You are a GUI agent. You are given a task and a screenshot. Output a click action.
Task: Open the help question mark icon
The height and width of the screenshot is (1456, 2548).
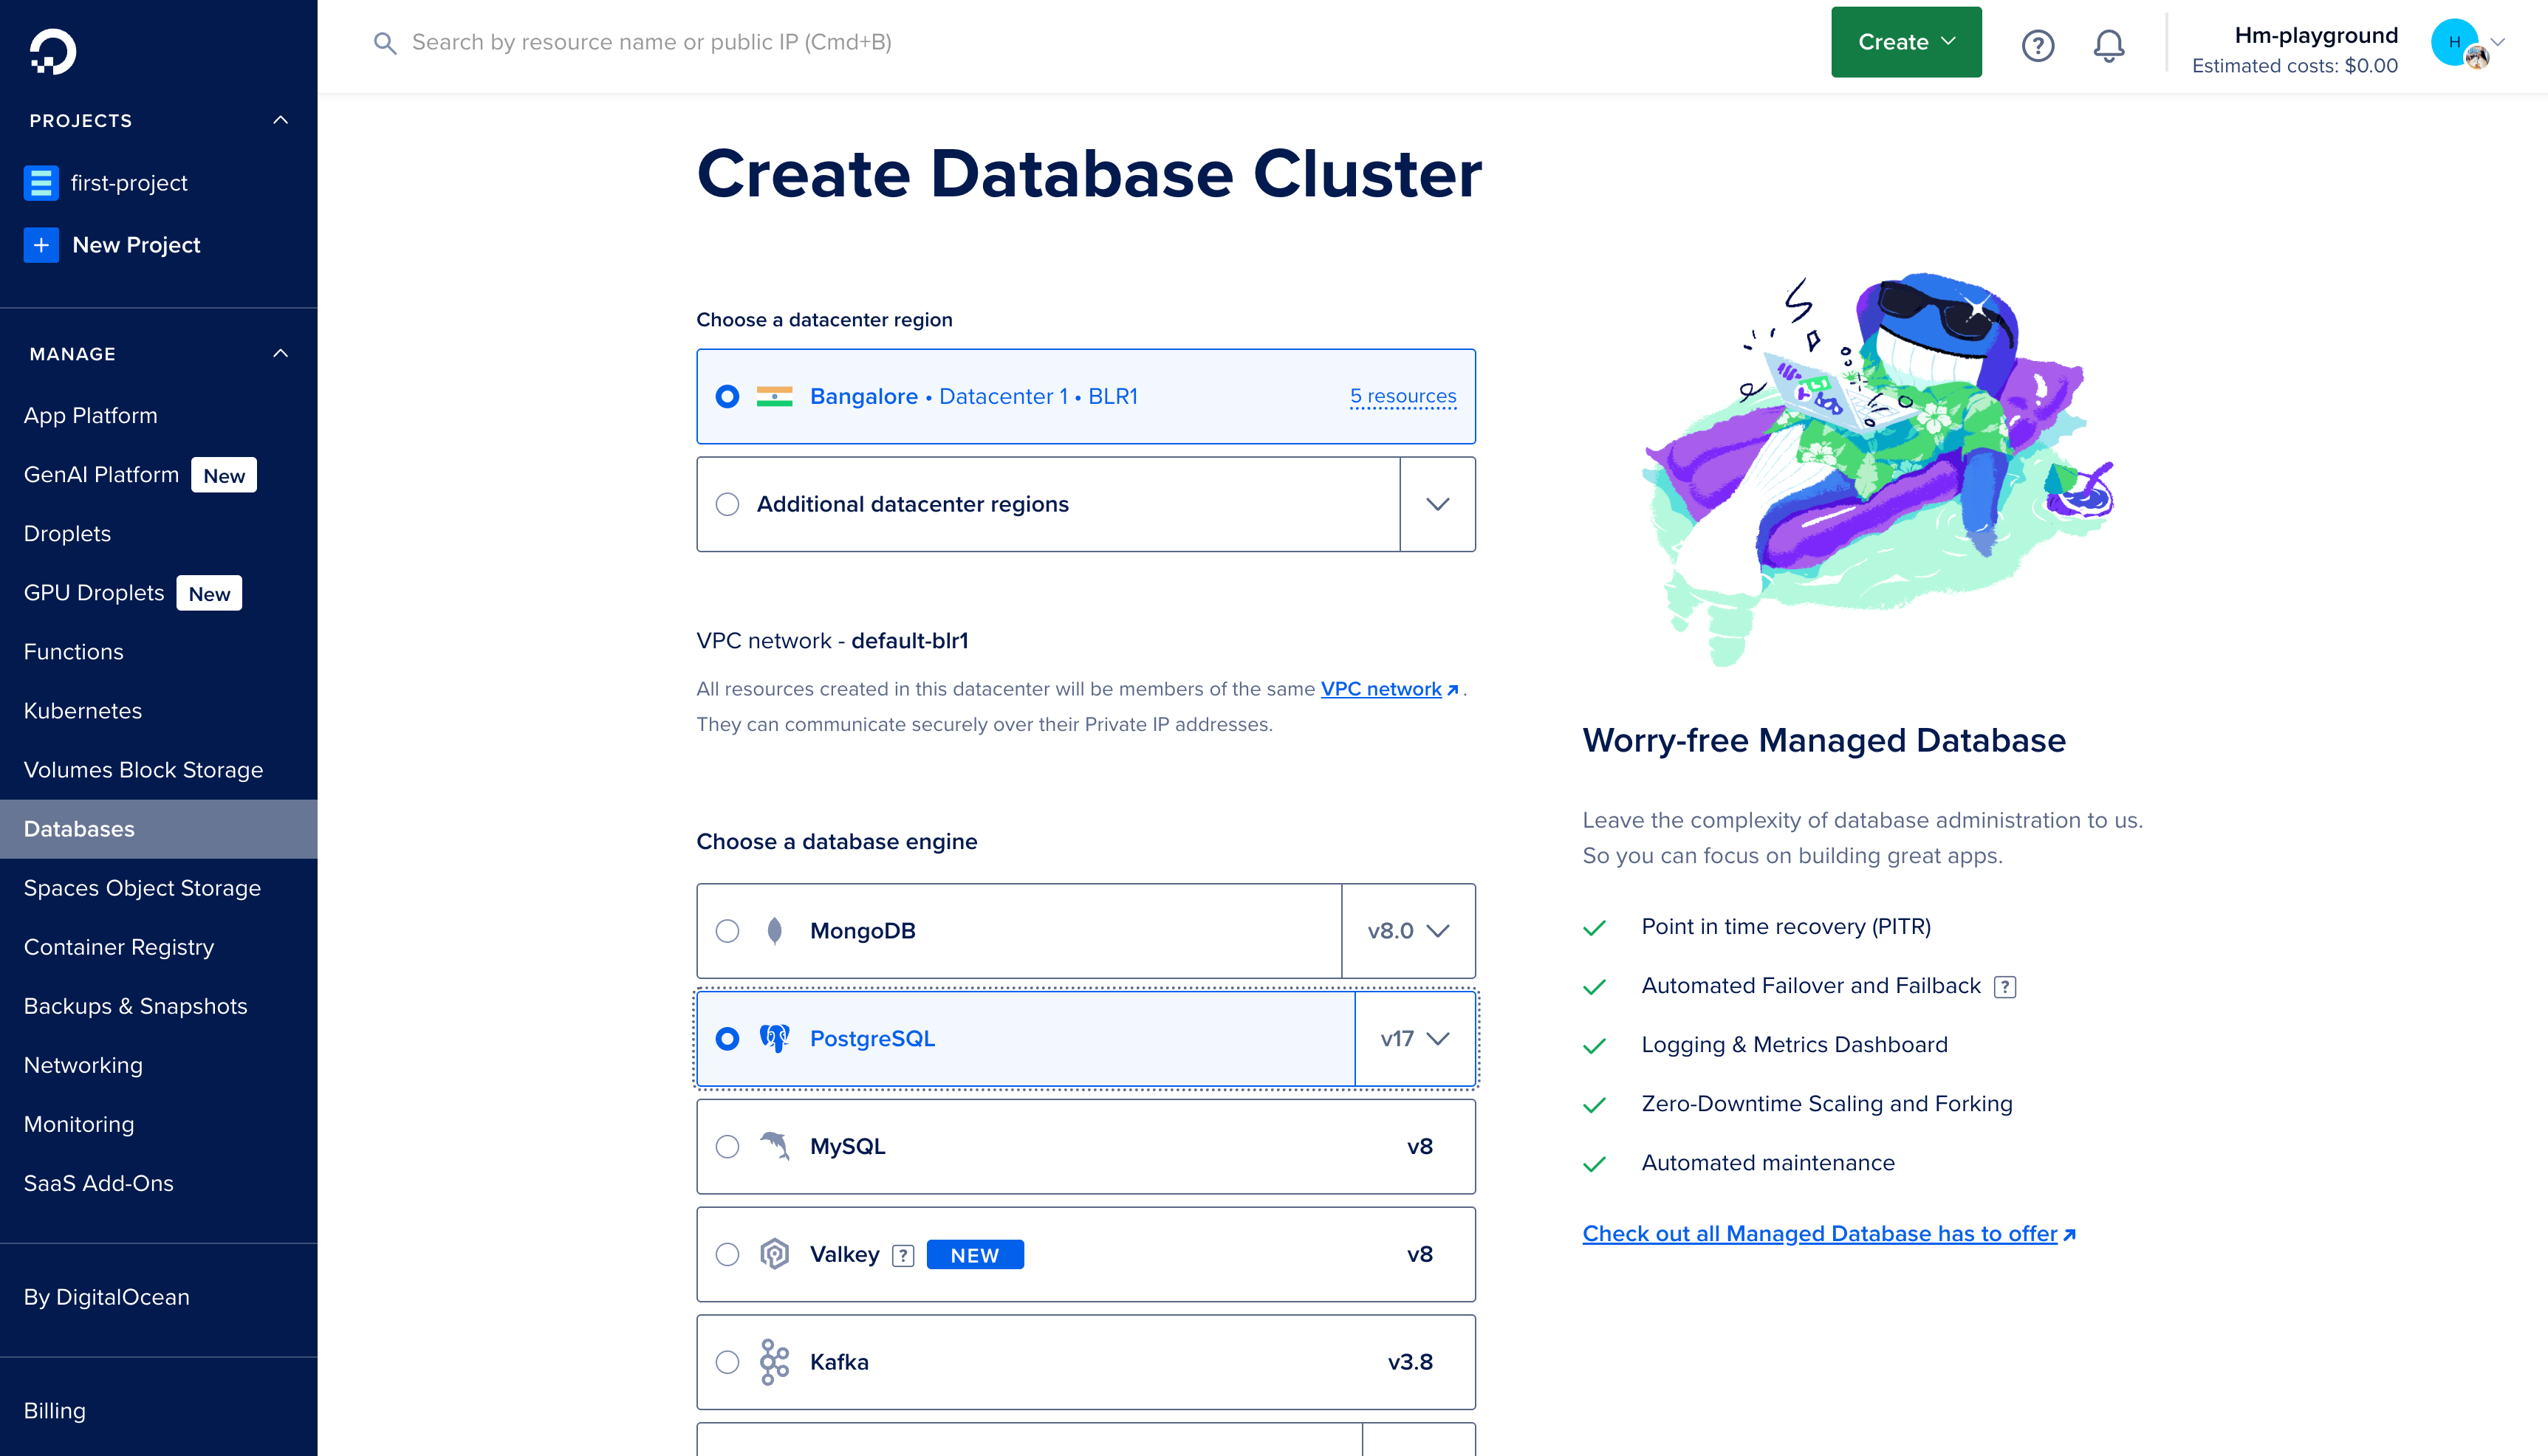pyautogui.click(x=2037, y=45)
